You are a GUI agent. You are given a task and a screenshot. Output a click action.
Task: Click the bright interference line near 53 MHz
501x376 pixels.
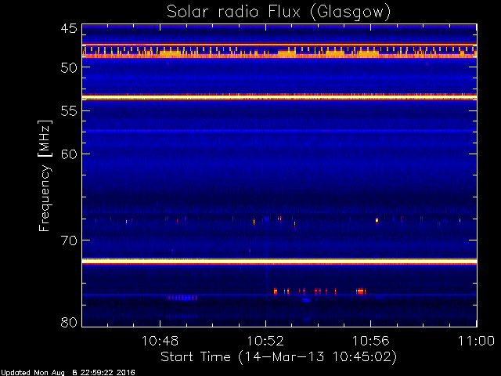279,96
